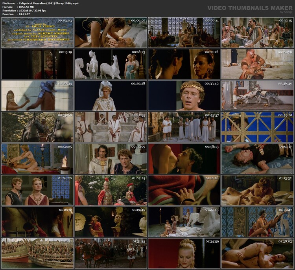Click the resolution value '1920x810 / 23.98 fps'
Viewport: 295px width, 270px height.
32,11
